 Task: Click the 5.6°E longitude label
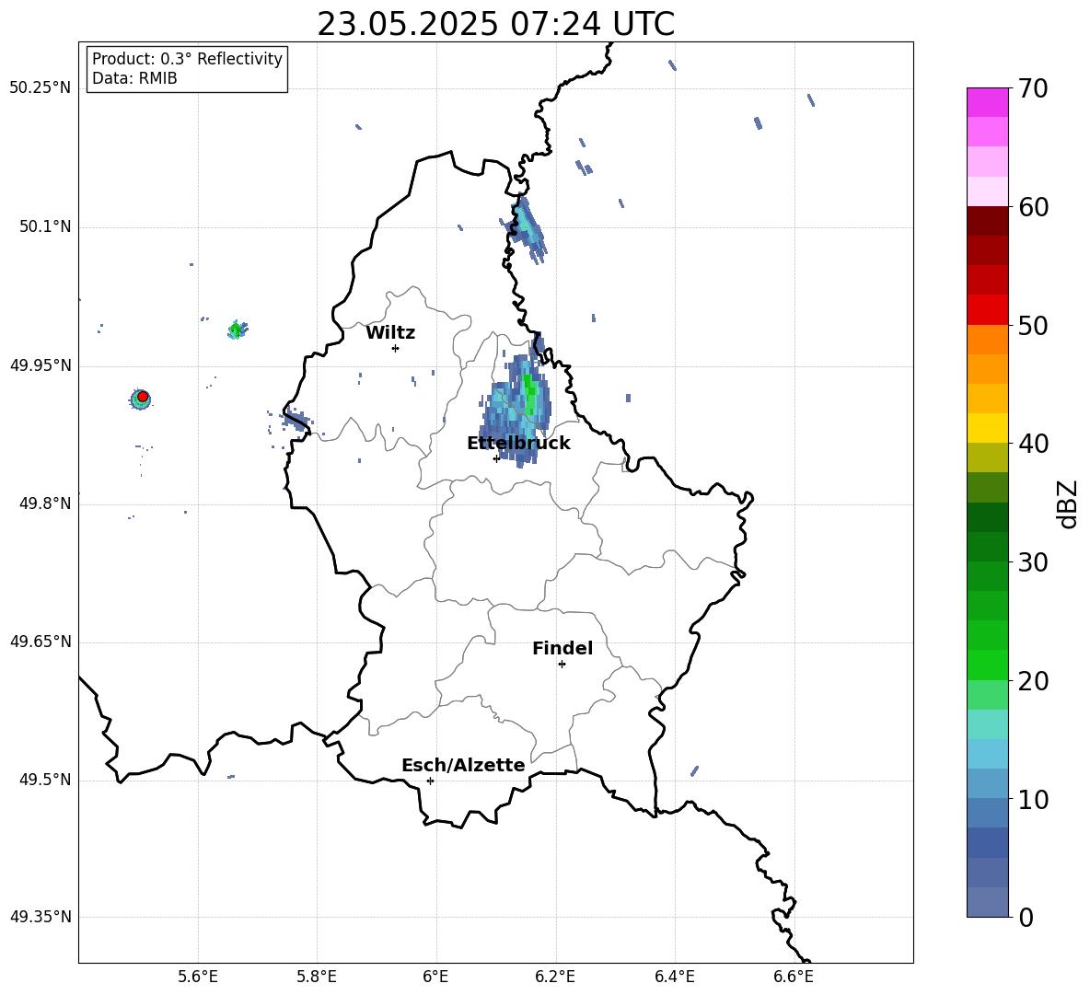coord(198,977)
